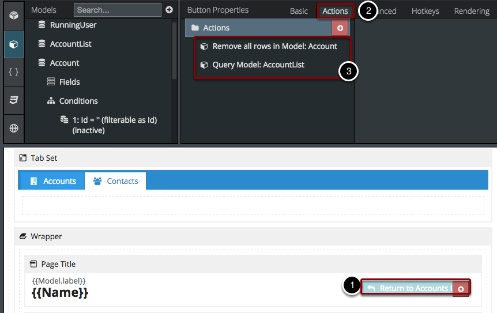Screen dimensions: 497x313
Task: Type in the Models search field
Action: pyautogui.click(x=118, y=10)
